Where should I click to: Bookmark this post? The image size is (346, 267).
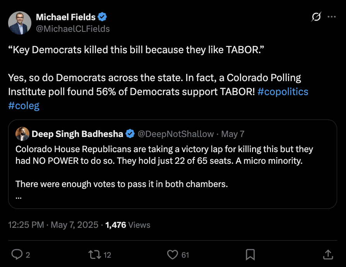250,255
